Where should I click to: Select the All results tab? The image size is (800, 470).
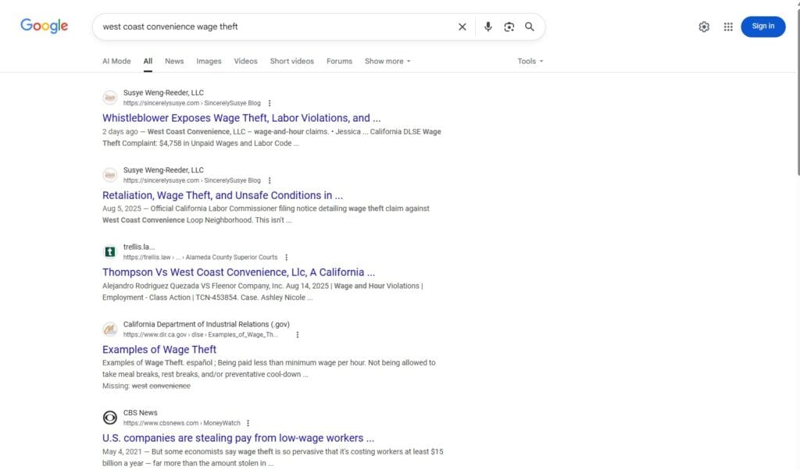point(148,61)
